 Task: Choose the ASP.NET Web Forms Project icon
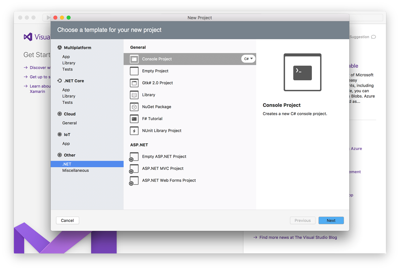134,180
